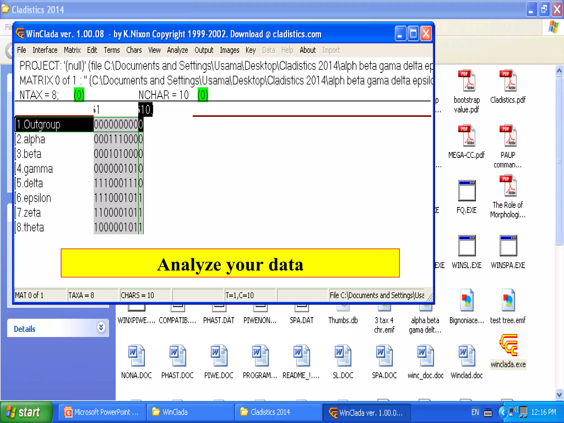Open the Key menu
The image size is (564, 423).
pyautogui.click(x=251, y=50)
